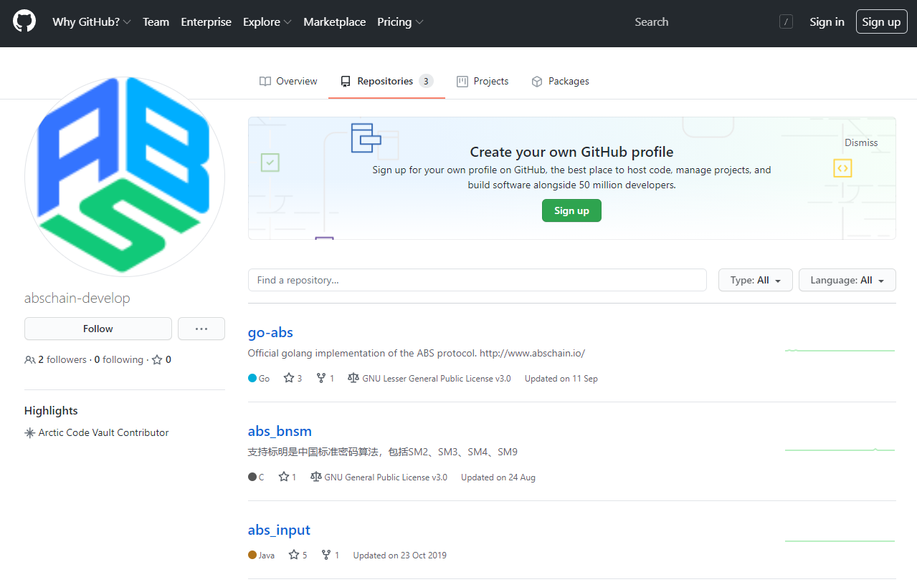Open the Projects tab
Screen dimensions: 917x582
click(483, 81)
